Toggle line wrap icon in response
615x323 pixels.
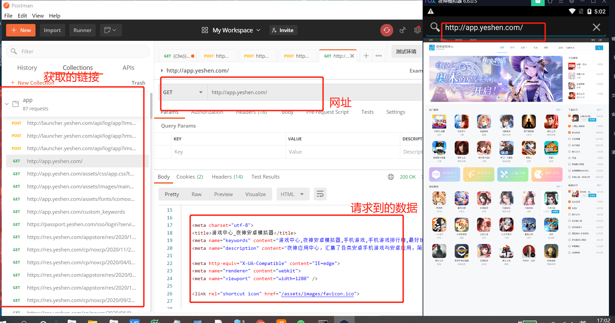(320, 194)
